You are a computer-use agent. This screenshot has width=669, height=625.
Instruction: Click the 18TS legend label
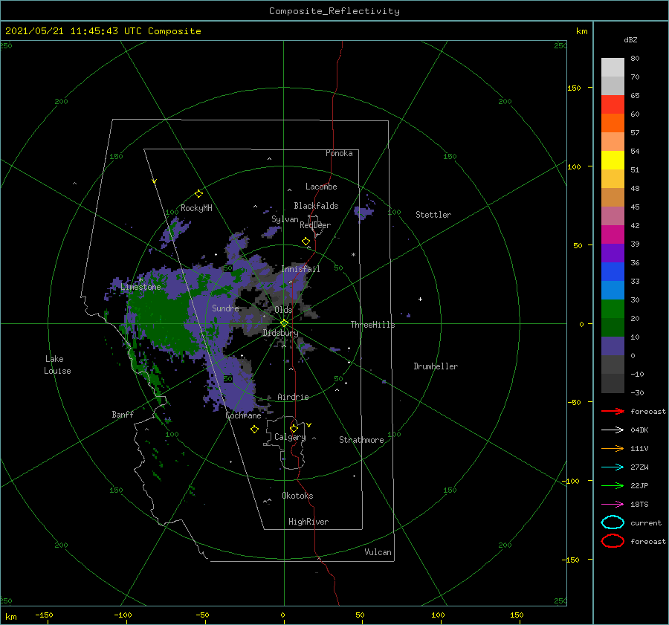[639, 505]
